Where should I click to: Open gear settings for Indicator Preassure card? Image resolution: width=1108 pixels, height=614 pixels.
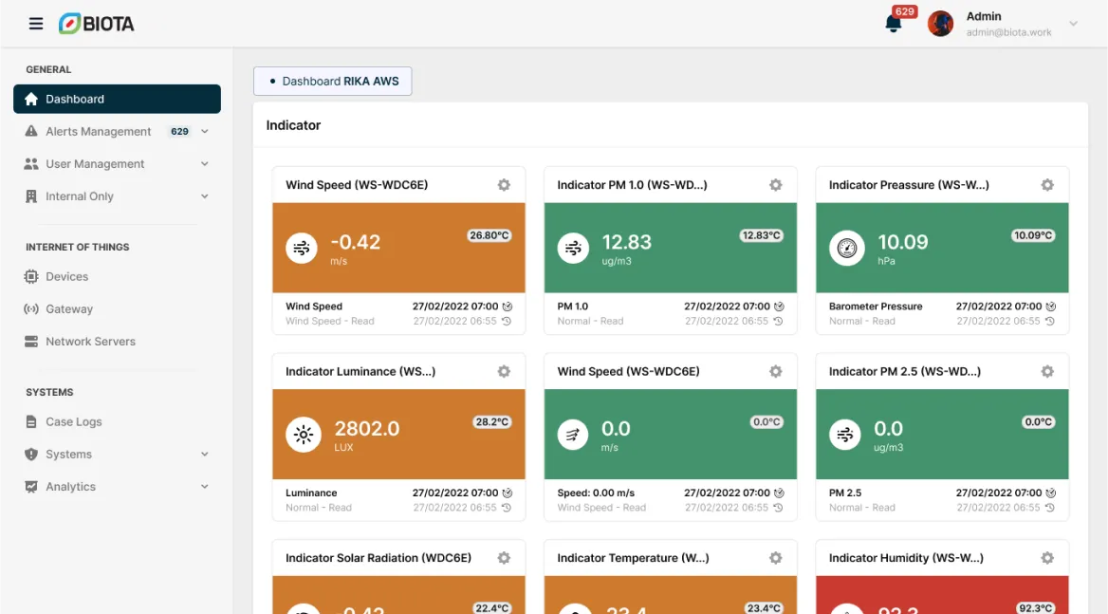coord(1047,185)
